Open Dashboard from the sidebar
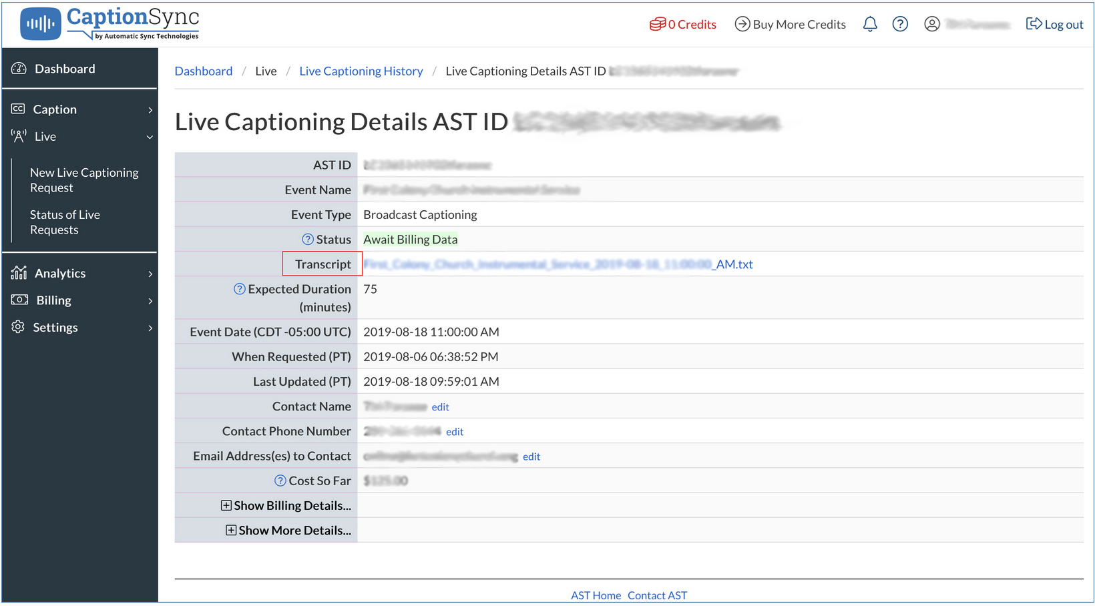1095x606 pixels. [65, 69]
